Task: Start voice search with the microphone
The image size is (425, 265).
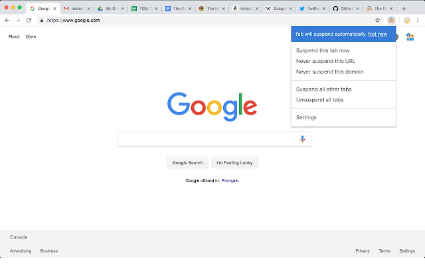Action: tap(302, 138)
